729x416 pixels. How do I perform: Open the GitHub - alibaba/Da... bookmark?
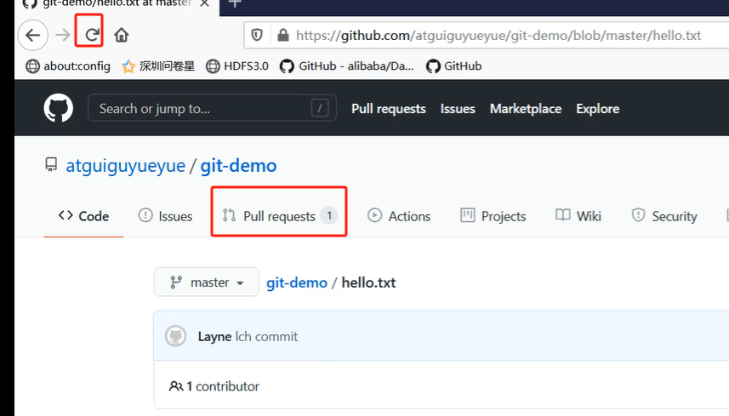[347, 66]
